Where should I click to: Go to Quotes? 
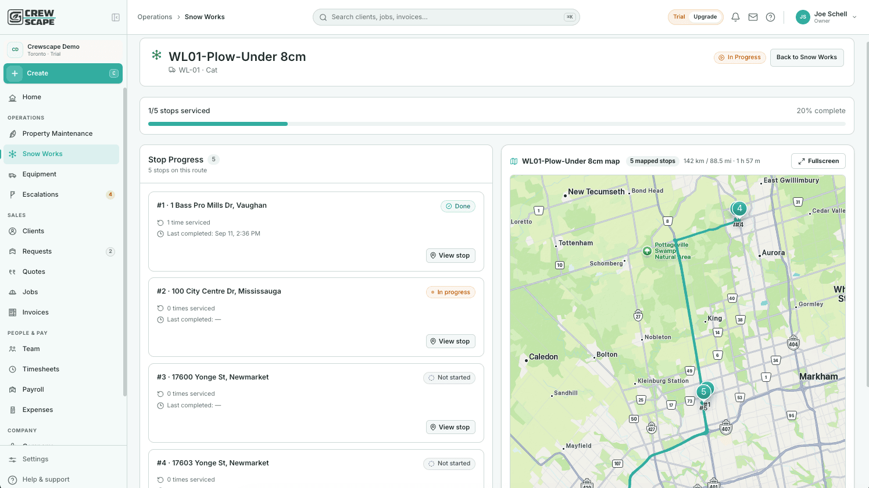pos(61,272)
